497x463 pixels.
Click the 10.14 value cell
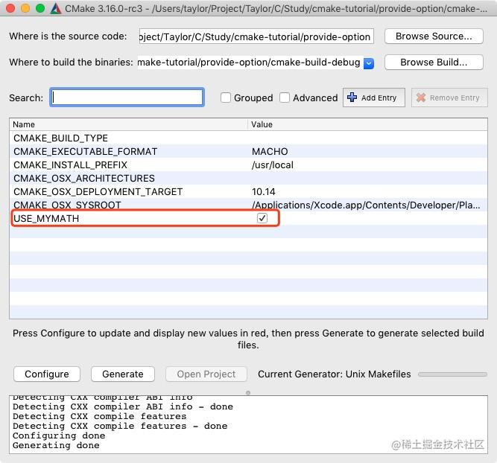coord(263,191)
